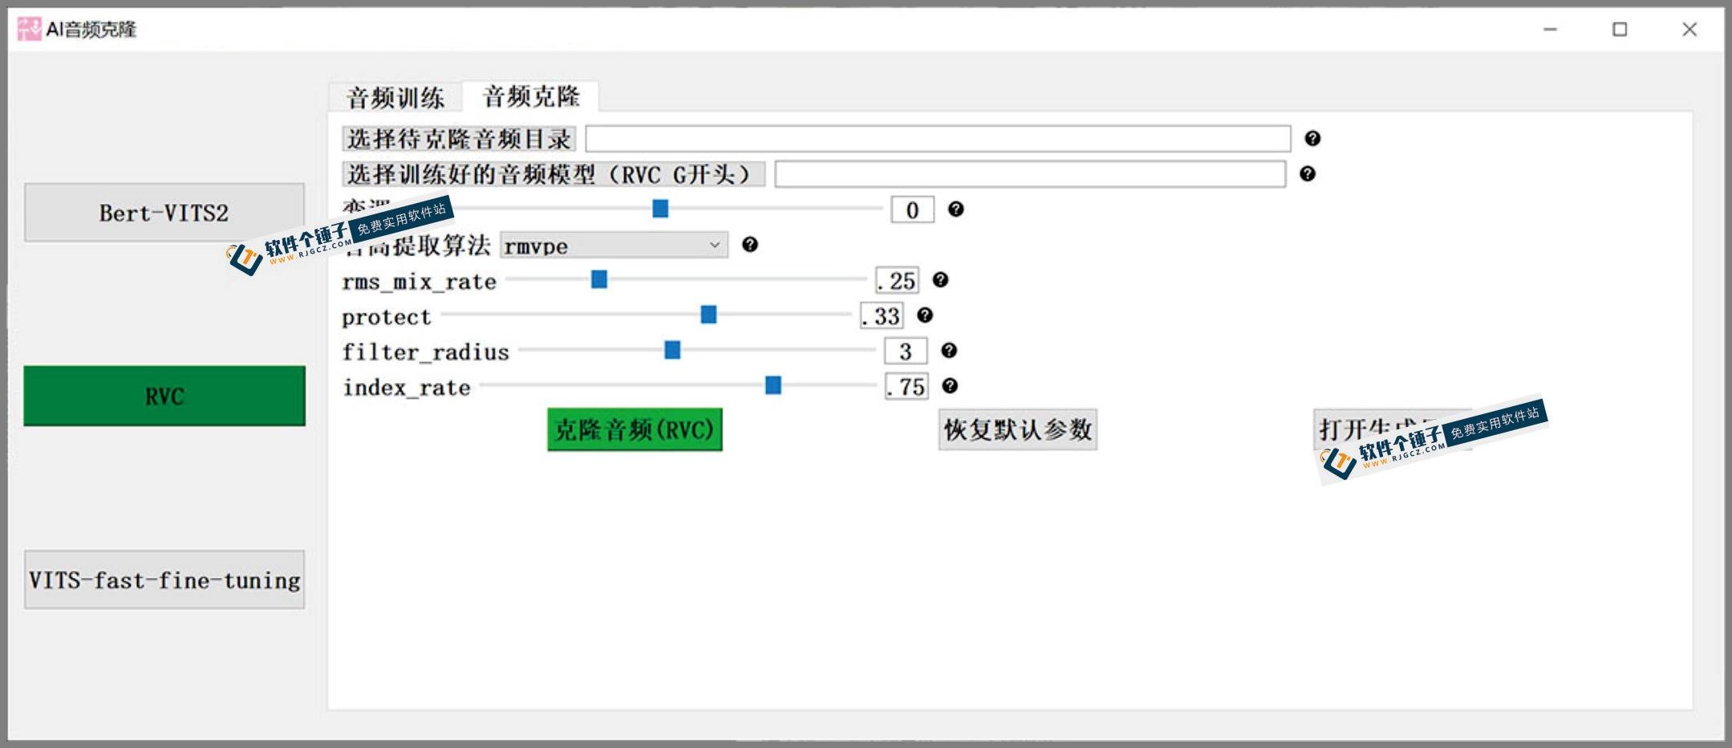Viewport: 1732px width, 748px height.
Task: Start cloning with 克隆音频(RVC) button
Action: coord(635,429)
